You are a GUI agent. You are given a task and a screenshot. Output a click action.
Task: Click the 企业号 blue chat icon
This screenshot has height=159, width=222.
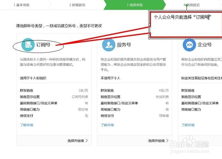coord(189,45)
